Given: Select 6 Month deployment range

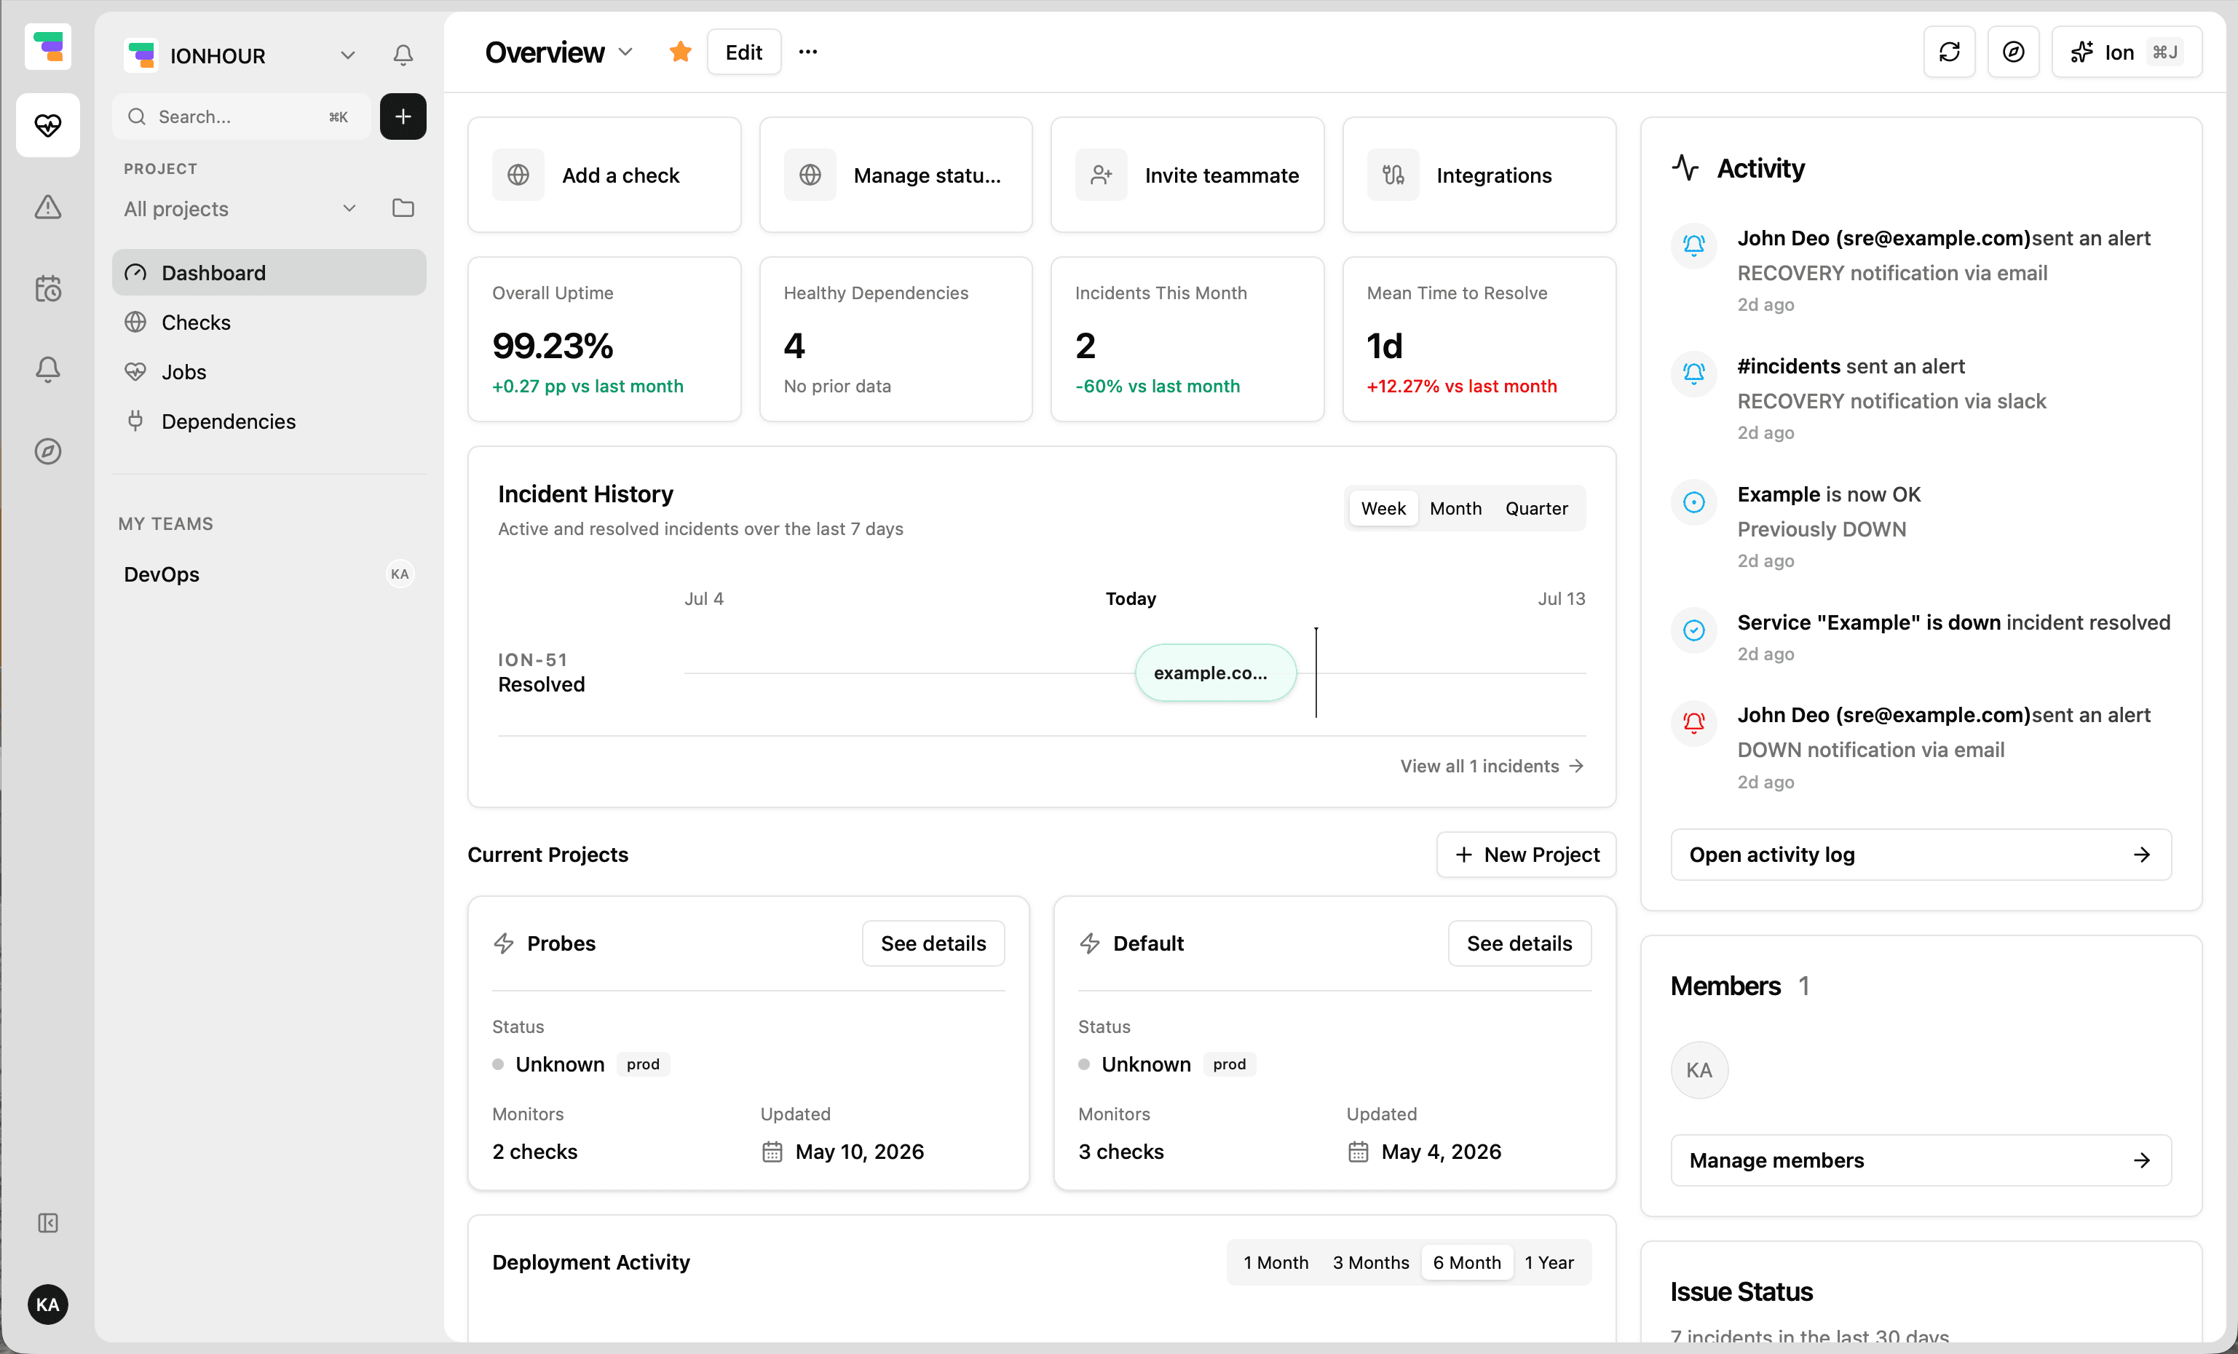Looking at the screenshot, I should tap(1467, 1262).
